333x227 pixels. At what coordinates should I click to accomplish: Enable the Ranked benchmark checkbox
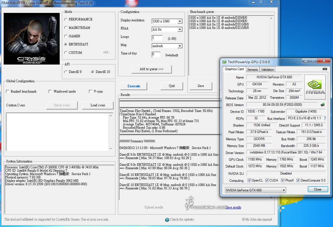pos(8,91)
